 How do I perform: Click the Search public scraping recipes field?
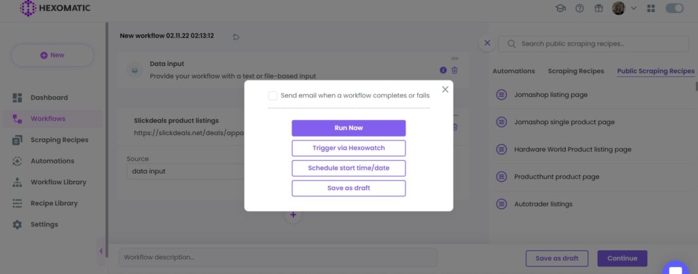594,44
